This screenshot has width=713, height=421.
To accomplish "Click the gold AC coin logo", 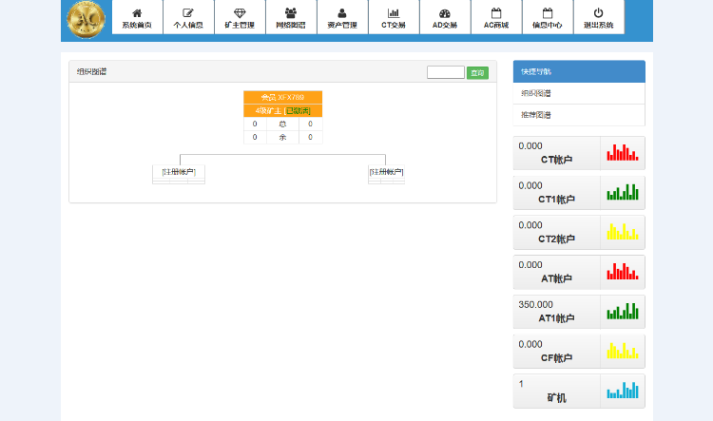I will click(x=86, y=20).
